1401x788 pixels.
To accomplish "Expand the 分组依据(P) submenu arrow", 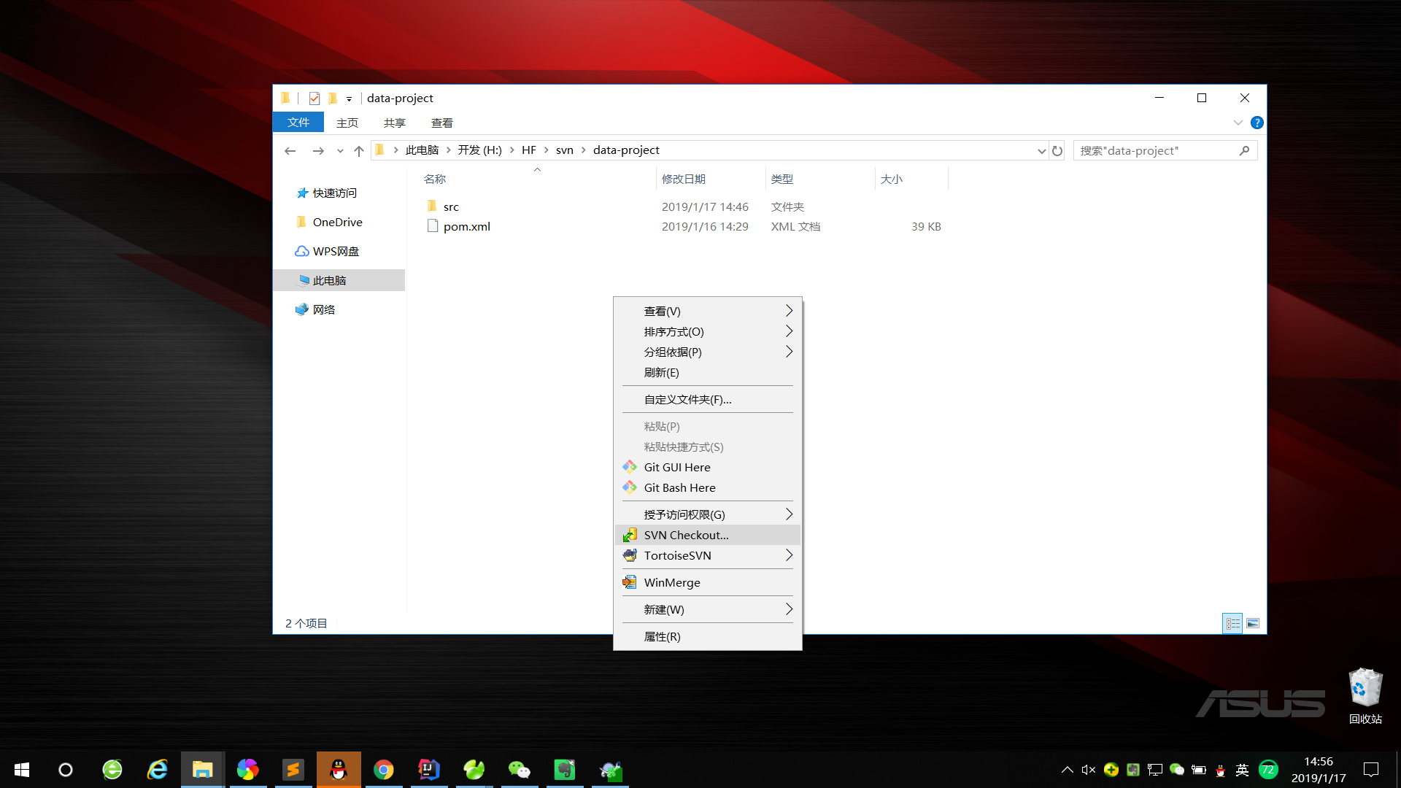I will point(789,352).
